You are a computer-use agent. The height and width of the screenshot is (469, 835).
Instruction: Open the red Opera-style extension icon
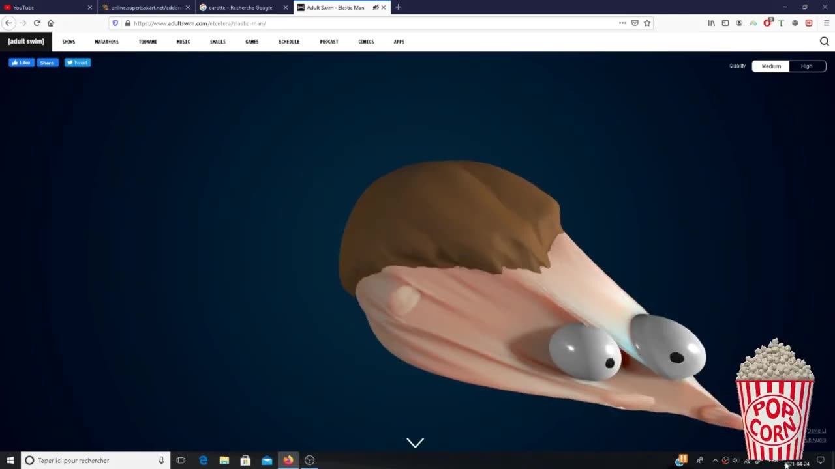pyautogui.click(x=767, y=23)
